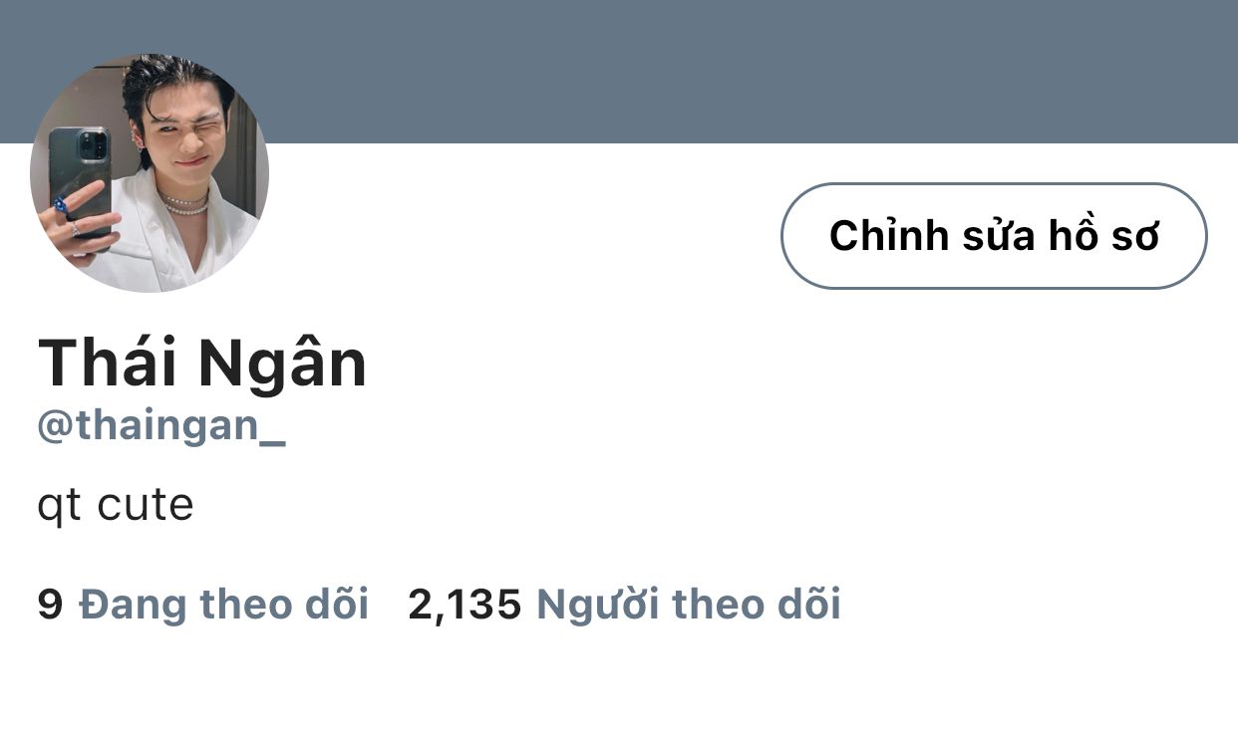The width and height of the screenshot is (1238, 740).
Task: Select the display name Thái Ngân
Action: point(202,363)
